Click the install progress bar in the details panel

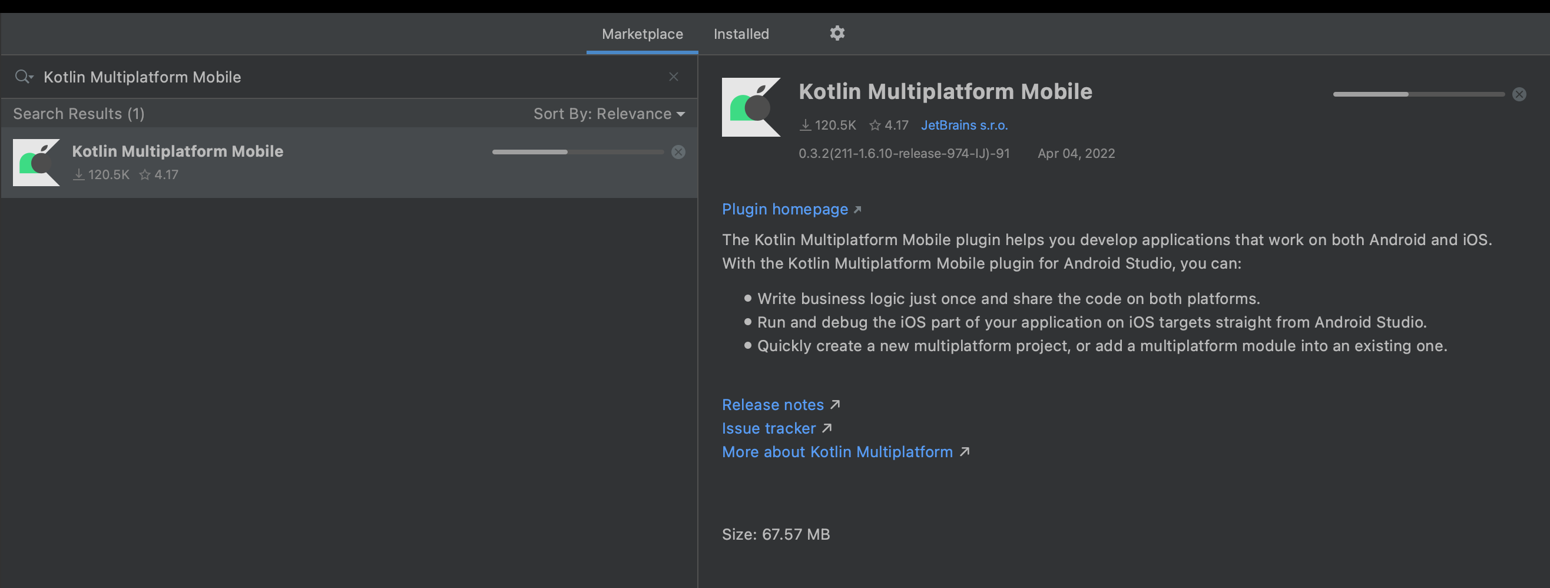[1419, 94]
